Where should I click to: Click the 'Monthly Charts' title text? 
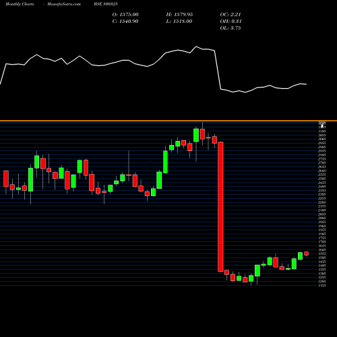20,4
